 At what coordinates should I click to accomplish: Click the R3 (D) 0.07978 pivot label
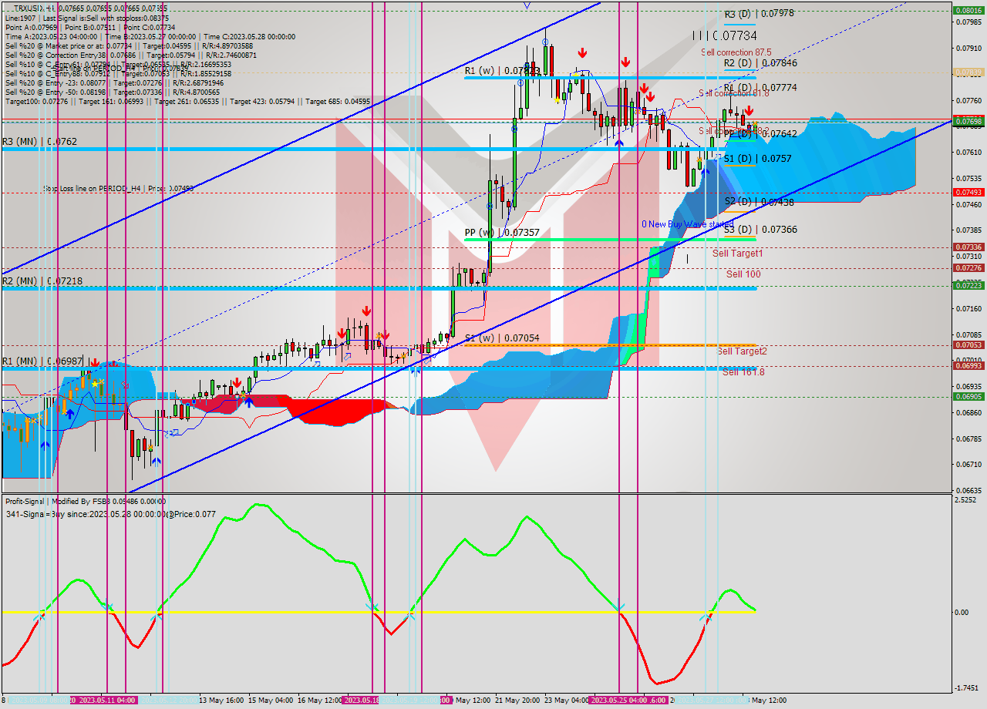pyautogui.click(x=760, y=14)
